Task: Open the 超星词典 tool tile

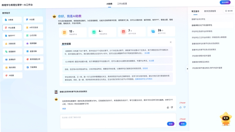Action: (x=34, y=51)
